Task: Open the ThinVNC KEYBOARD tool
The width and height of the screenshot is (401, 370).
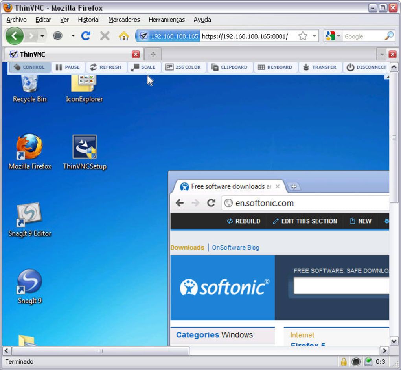Action: point(275,67)
